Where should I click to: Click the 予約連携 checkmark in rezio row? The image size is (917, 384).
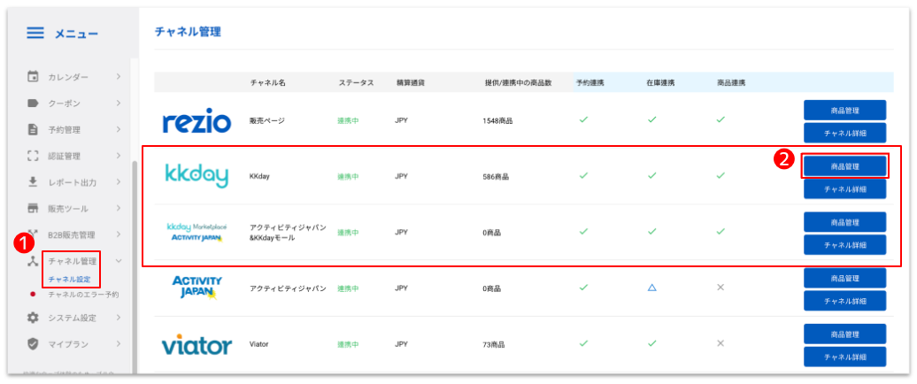coord(583,119)
